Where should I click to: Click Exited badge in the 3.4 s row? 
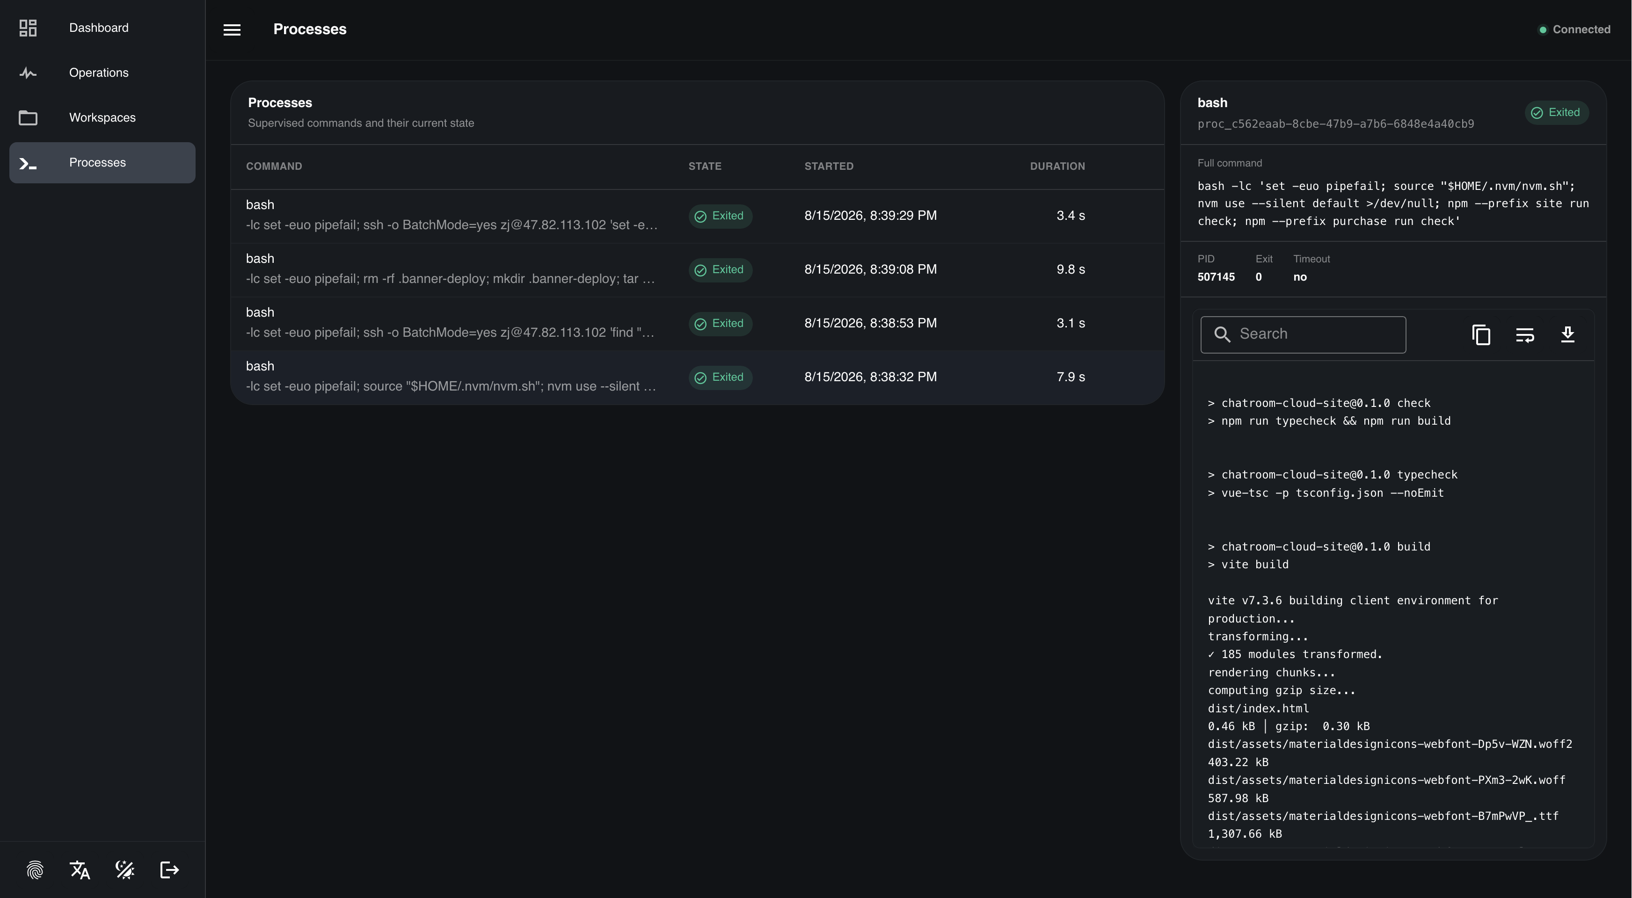(x=721, y=216)
